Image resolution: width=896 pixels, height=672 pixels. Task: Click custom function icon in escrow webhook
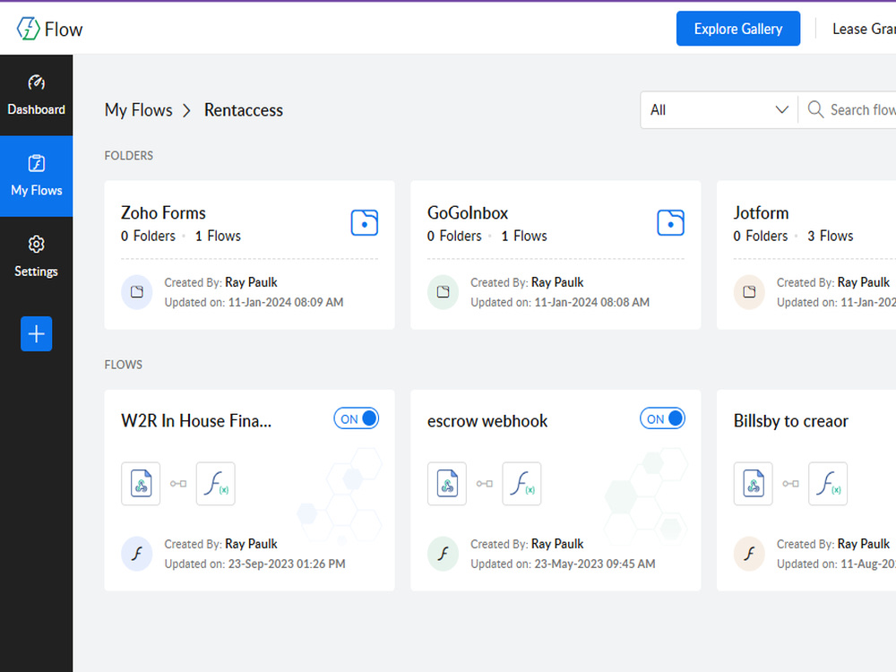coord(521,484)
